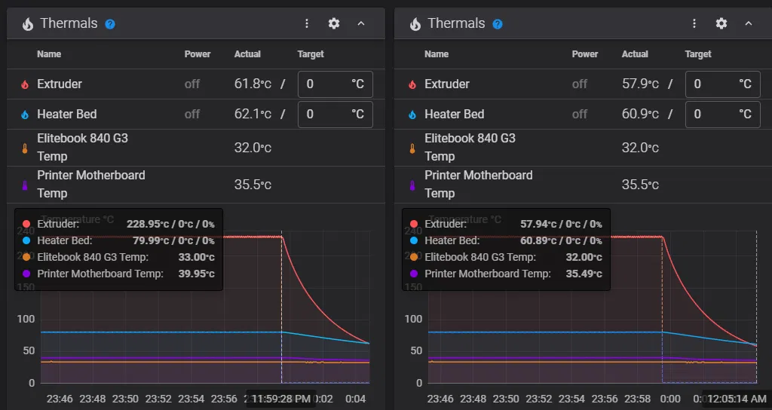Click red Extruder legend dot in left chart
Viewport: 772px width, 410px height.
click(26, 224)
